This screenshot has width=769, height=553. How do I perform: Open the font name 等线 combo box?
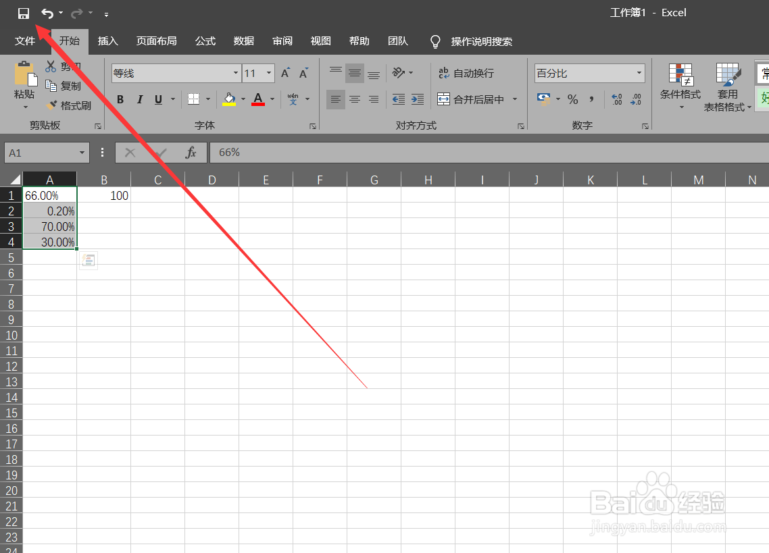click(x=176, y=74)
